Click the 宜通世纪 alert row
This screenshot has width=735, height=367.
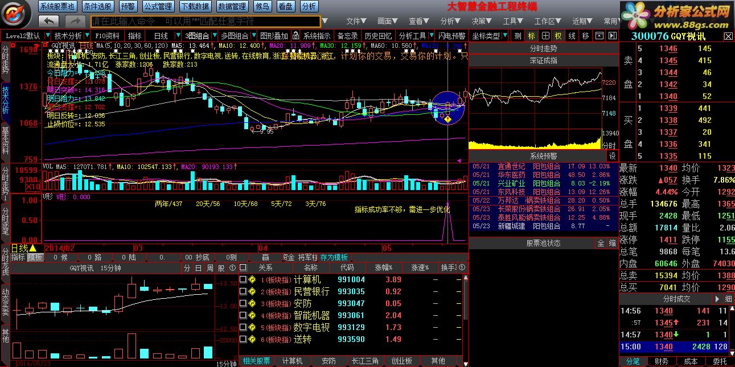[544, 167]
